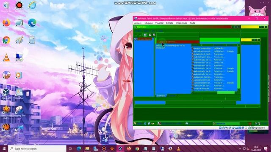
Task: Click the Type here to search box
Action: tap(37, 149)
